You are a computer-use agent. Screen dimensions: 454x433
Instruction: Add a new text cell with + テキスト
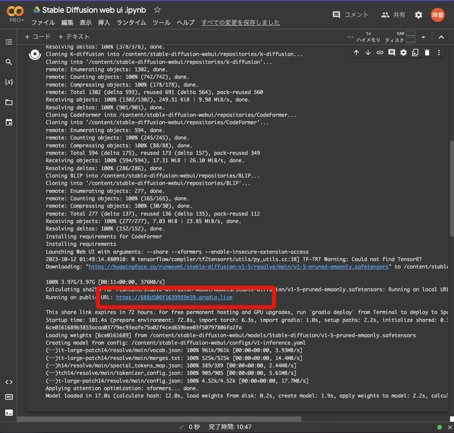pyautogui.click(x=74, y=37)
